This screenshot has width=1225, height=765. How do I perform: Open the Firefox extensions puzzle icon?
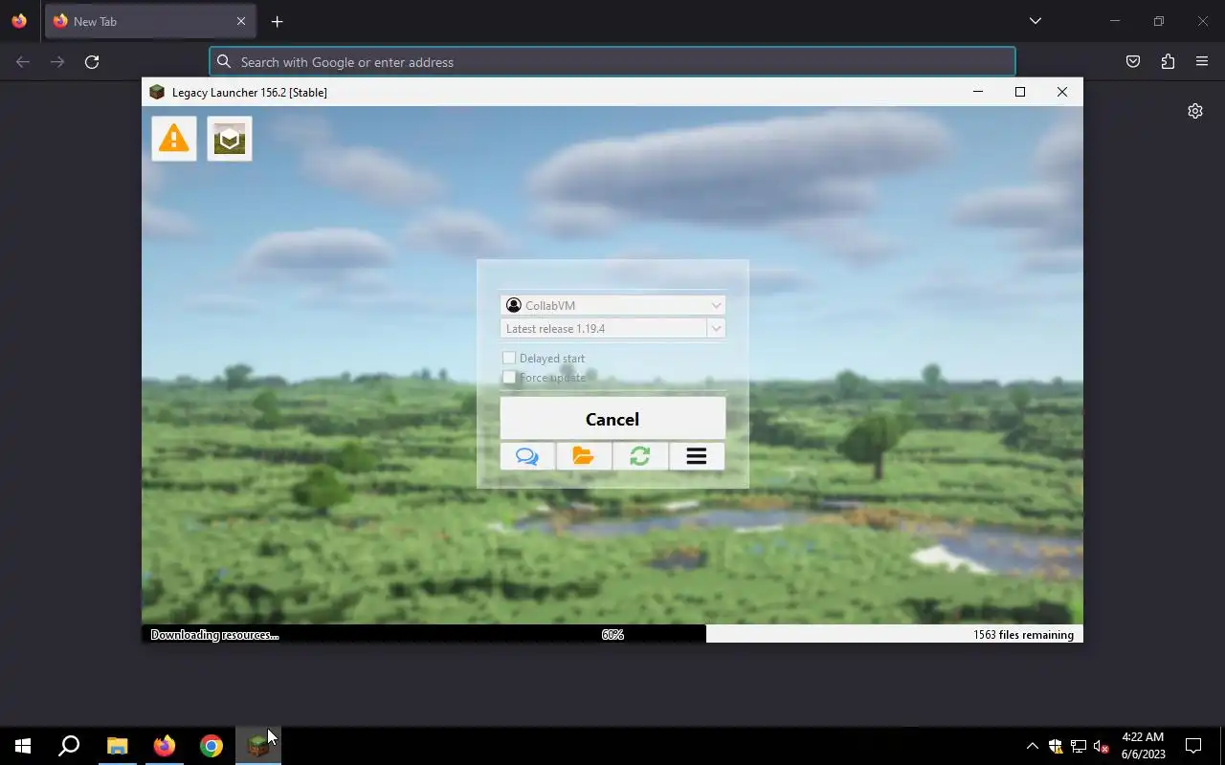pos(1168,62)
